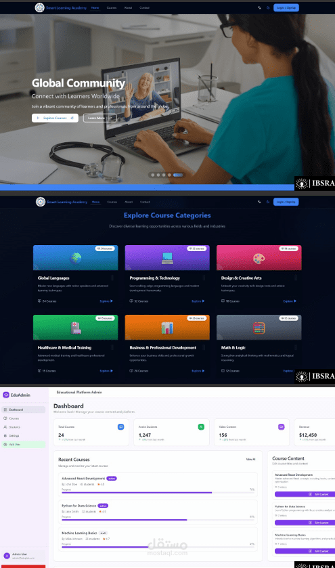Open Courses in hero page navbar
The image size is (335, 568).
(x=112, y=7)
